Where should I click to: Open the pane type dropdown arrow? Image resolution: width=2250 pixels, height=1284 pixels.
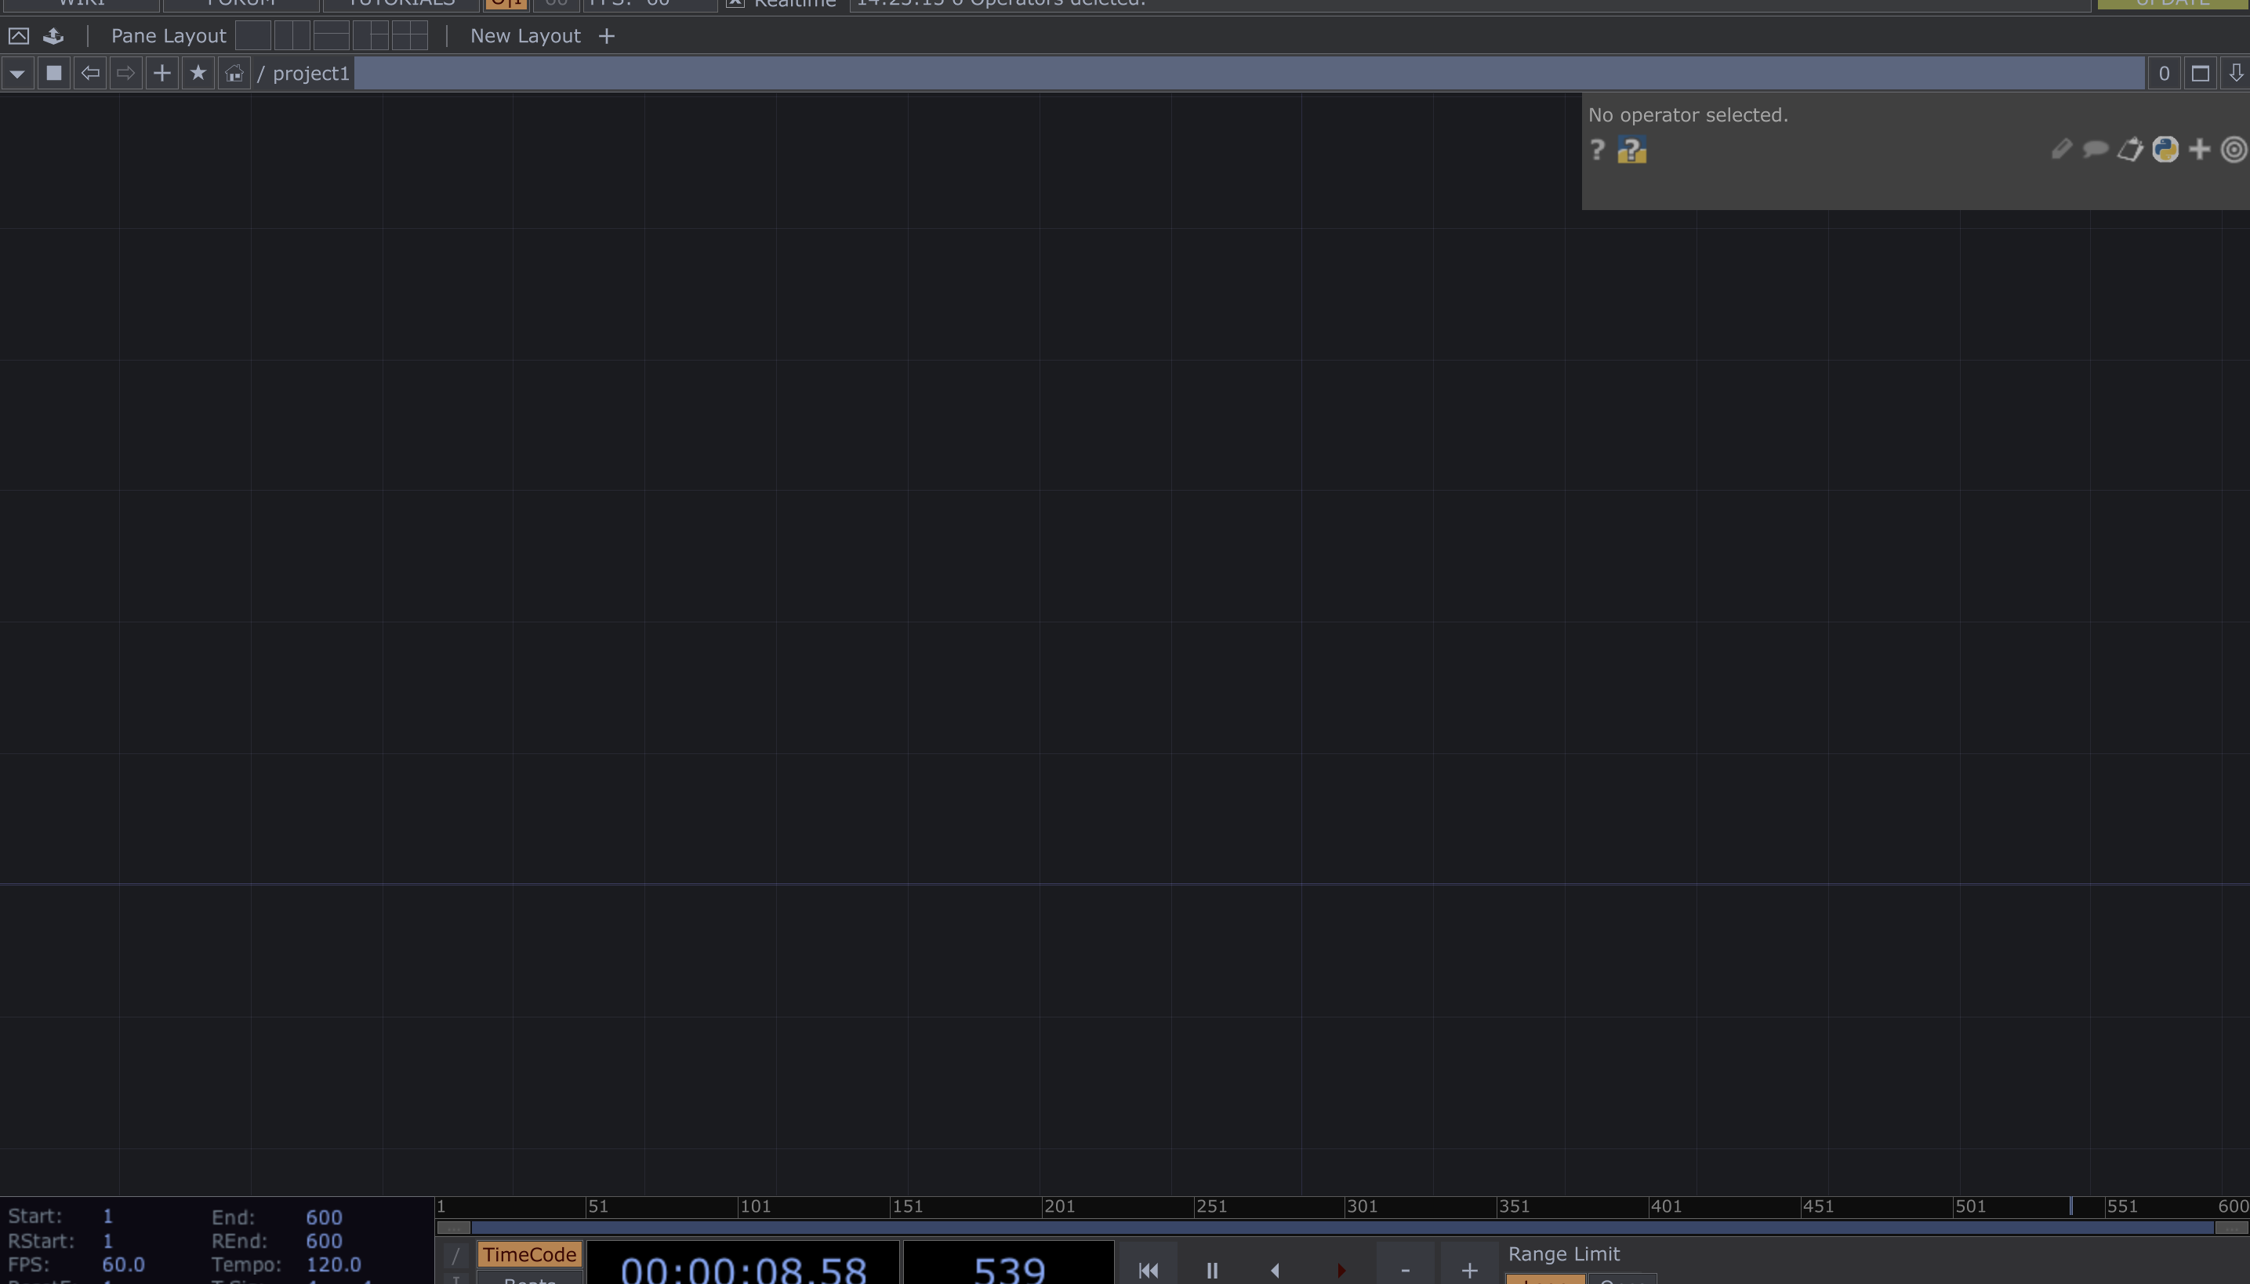18,73
